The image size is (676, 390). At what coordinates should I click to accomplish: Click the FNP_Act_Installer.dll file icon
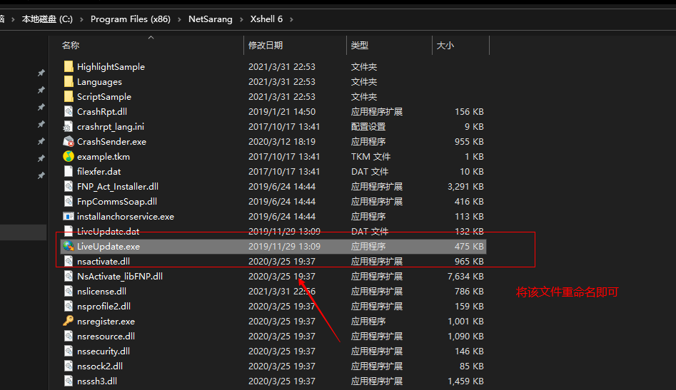pyautogui.click(x=68, y=186)
